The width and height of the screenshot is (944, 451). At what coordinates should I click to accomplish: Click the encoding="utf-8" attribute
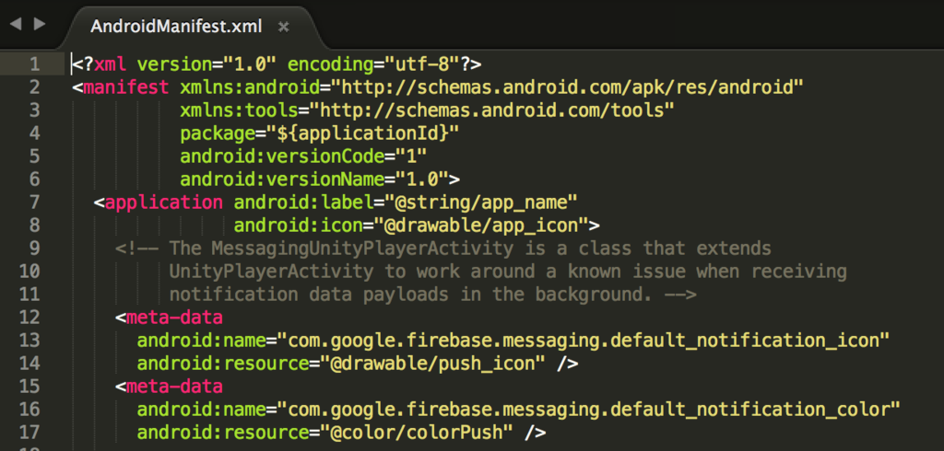pyautogui.click(x=374, y=64)
